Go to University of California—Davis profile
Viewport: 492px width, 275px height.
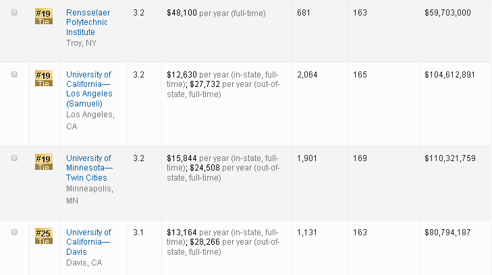coord(89,242)
